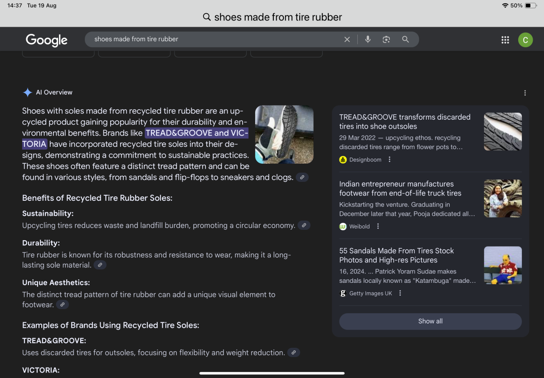
Task: Click the 'Sustainability:' subheading
Action: [x=48, y=213]
